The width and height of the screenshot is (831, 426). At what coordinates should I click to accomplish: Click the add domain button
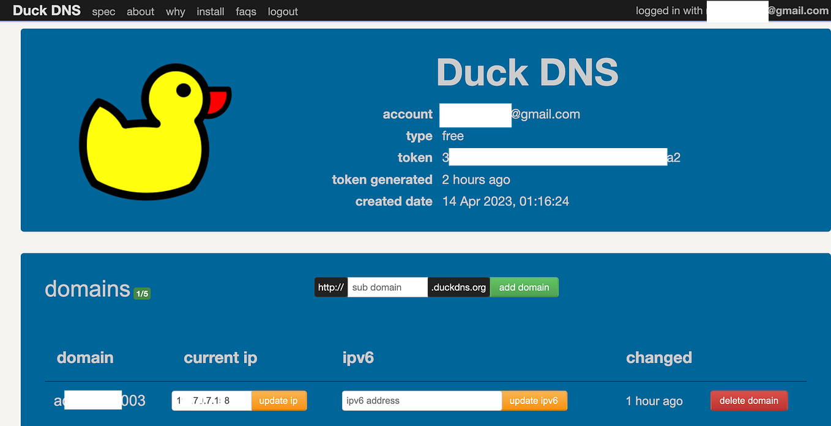tap(524, 288)
